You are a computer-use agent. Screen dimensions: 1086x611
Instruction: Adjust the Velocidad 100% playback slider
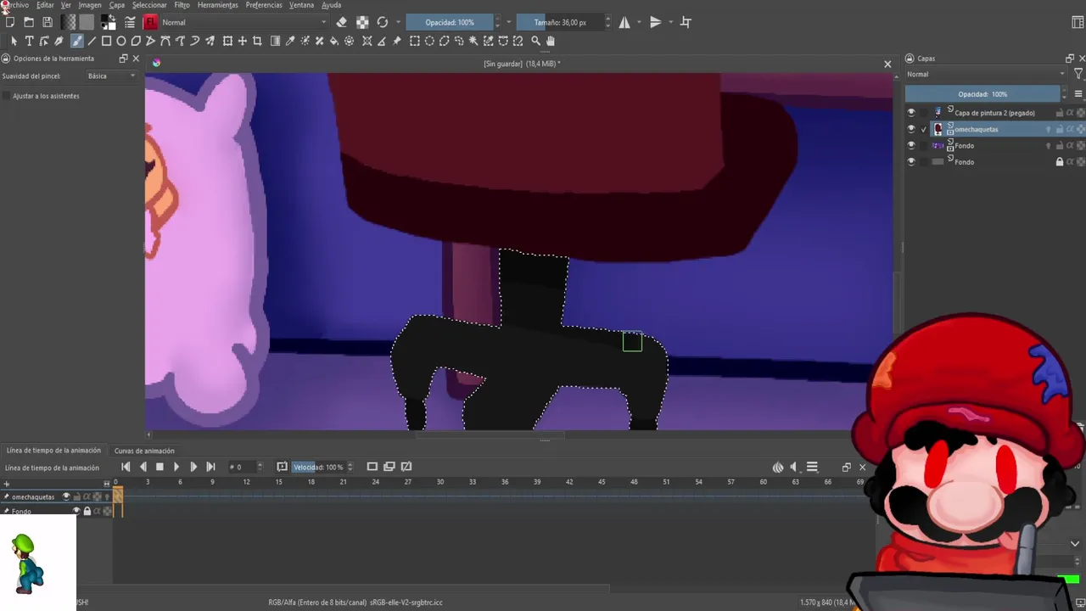(318, 467)
